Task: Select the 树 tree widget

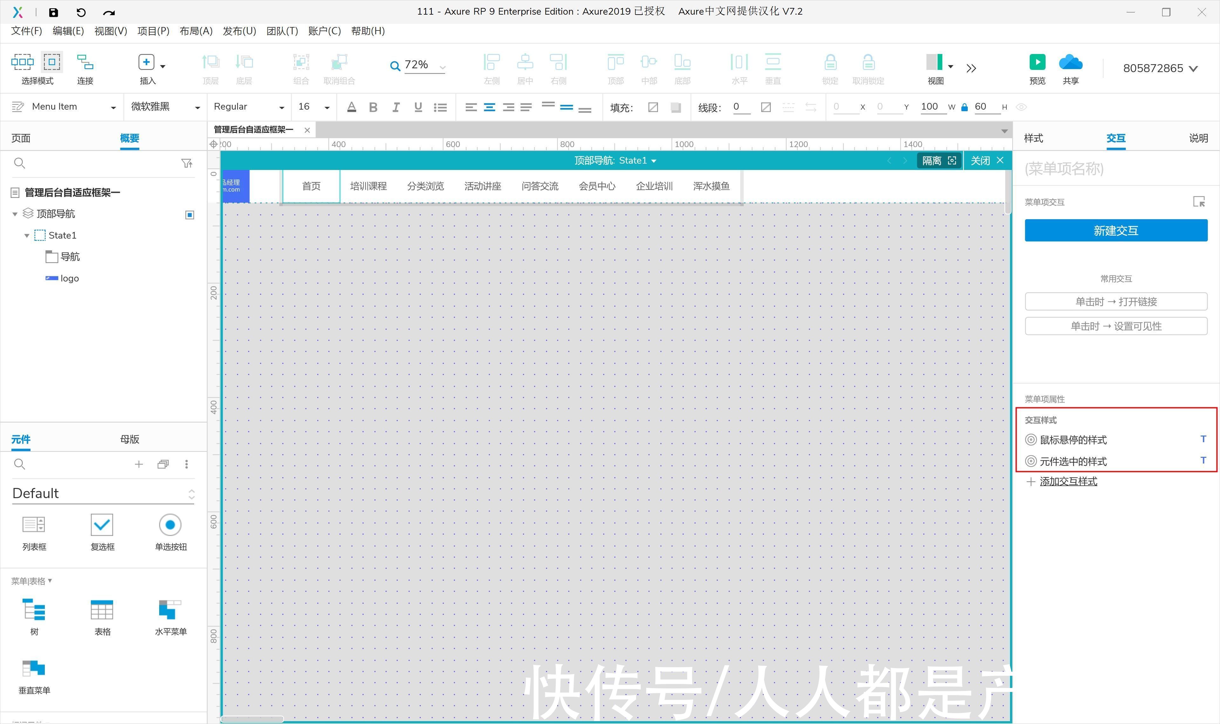Action: point(34,610)
